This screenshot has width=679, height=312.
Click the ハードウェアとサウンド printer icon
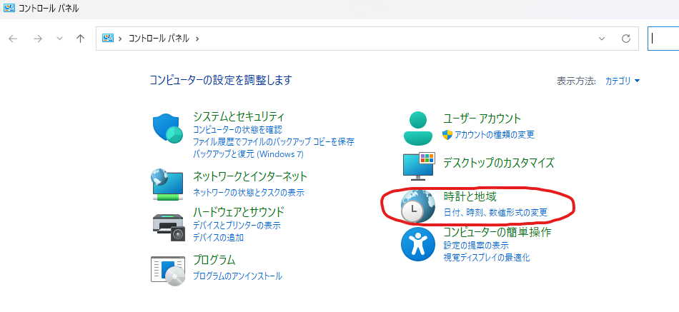coord(169,226)
